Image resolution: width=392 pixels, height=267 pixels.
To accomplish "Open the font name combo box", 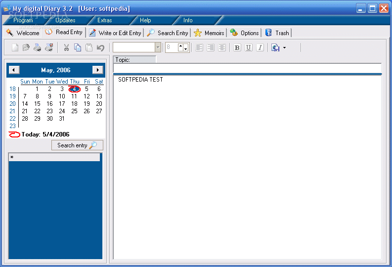I will (x=137, y=47).
